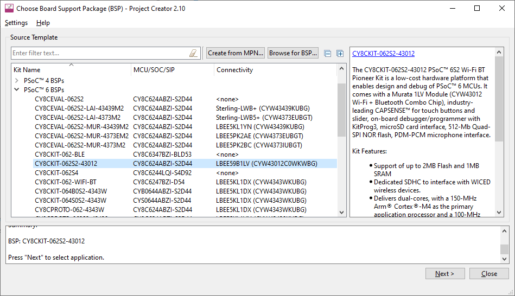Select the CY8CKIT-062-WIFI-BT kit
The width and height of the screenshot is (515, 296).
66,182
